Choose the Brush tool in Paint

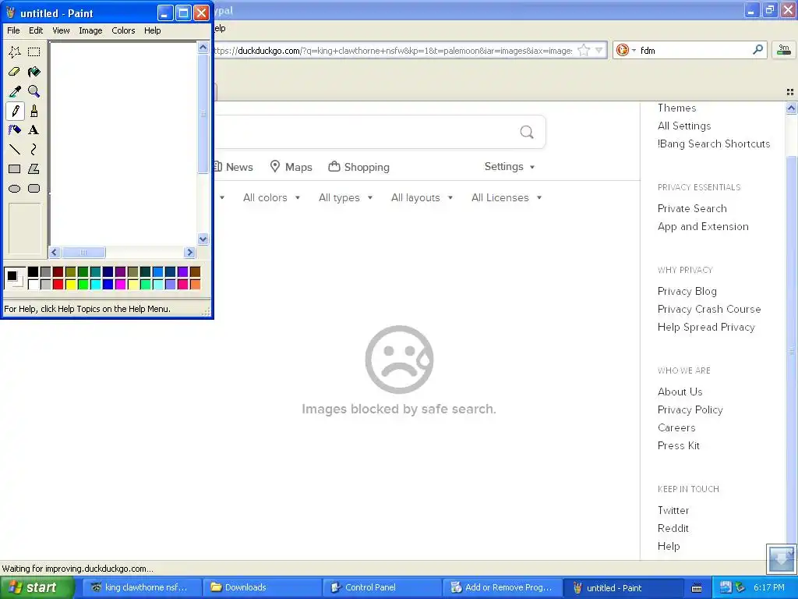click(34, 111)
